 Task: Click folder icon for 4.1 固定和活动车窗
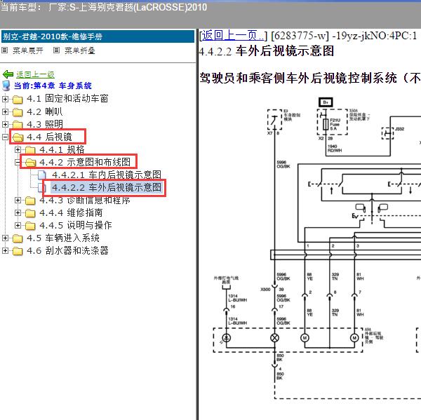pos(18,100)
